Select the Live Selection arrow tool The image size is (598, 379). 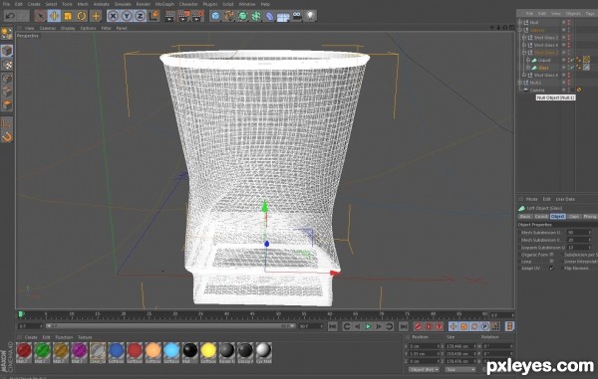click(40, 16)
